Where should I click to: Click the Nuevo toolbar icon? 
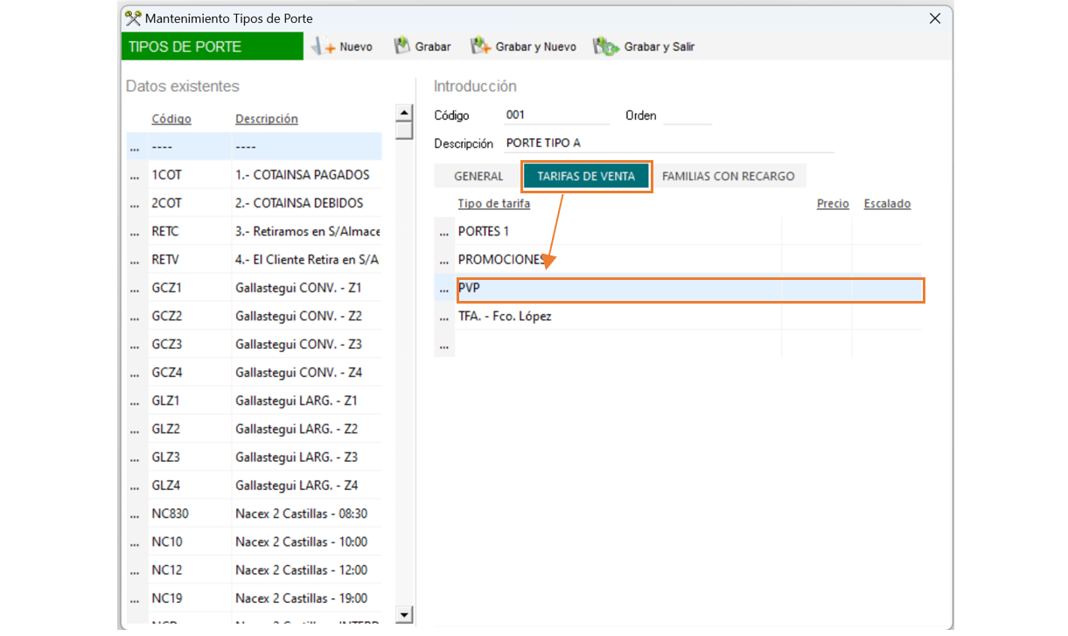tap(324, 47)
